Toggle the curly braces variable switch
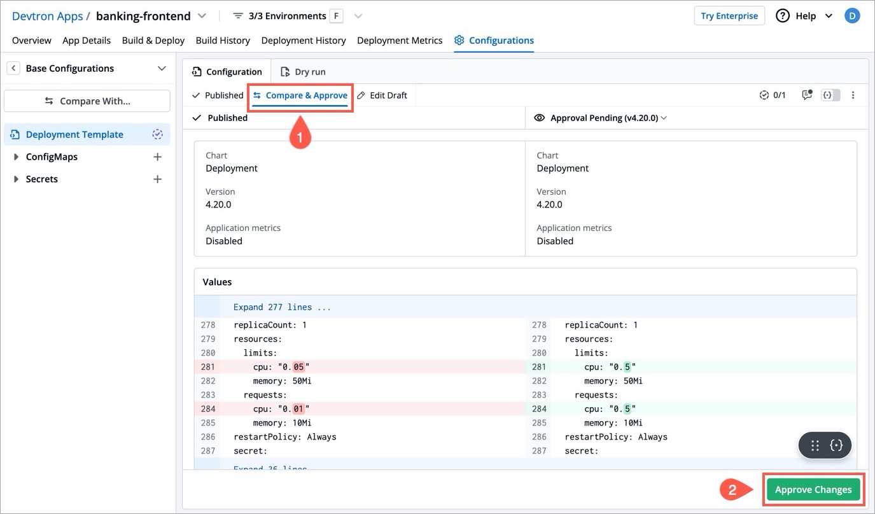This screenshot has width=875, height=514. pos(830,95)
